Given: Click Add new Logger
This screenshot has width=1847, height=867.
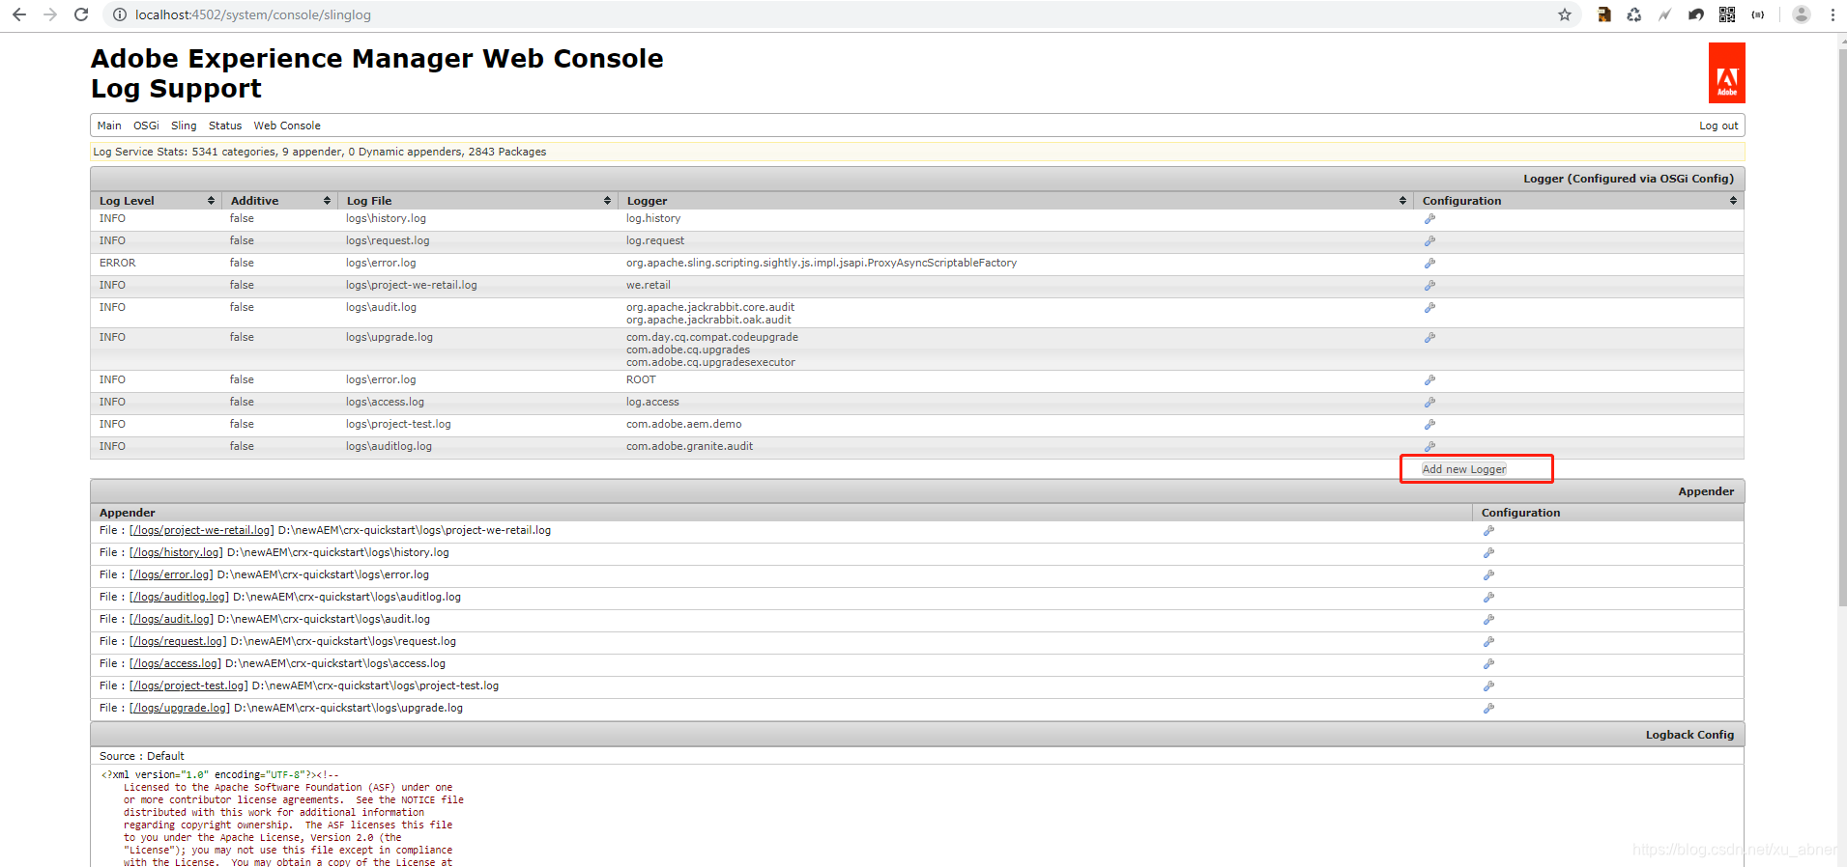Looking at the screenshot, I should tap(1464, 469).
